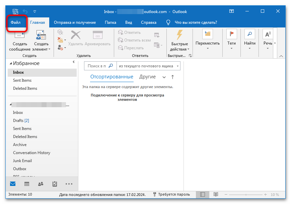The height and width of the screenshot is (204, 291).
Task: Toggle Normal view in status bar
Action: pos(203,195)
